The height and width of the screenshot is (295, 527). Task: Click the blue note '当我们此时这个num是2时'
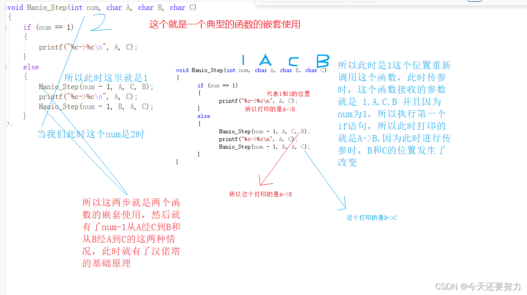point(91,134)
